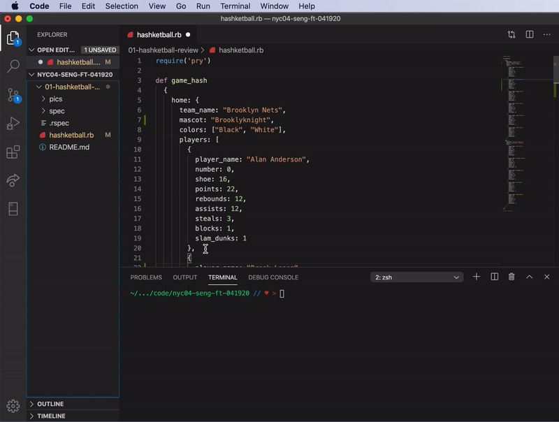559x422 pixels.
Task: Click the require('pry') line
Action: coord(183,61)
